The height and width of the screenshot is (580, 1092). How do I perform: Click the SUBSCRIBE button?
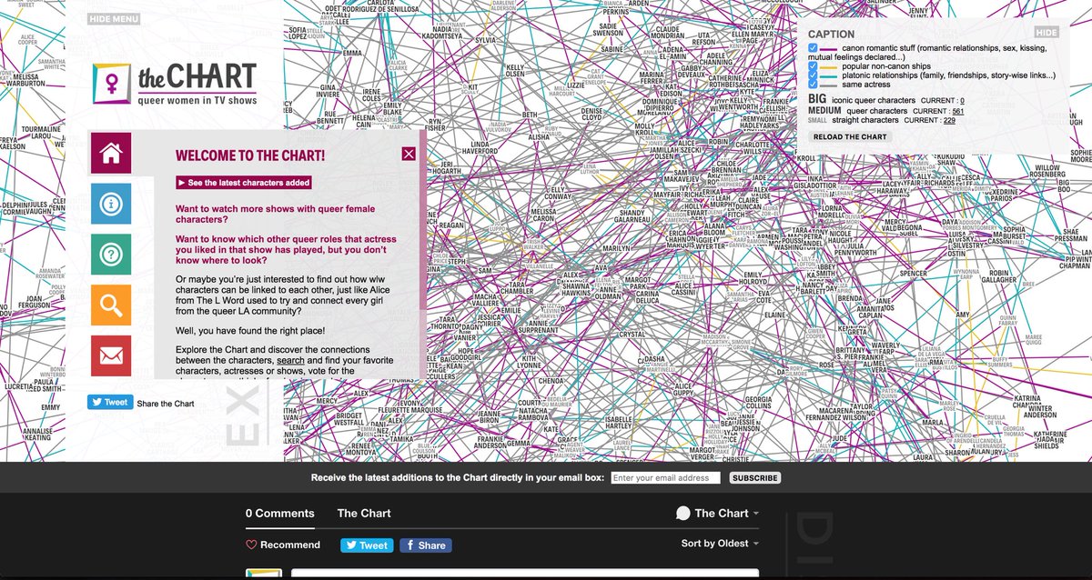[754, 478]
